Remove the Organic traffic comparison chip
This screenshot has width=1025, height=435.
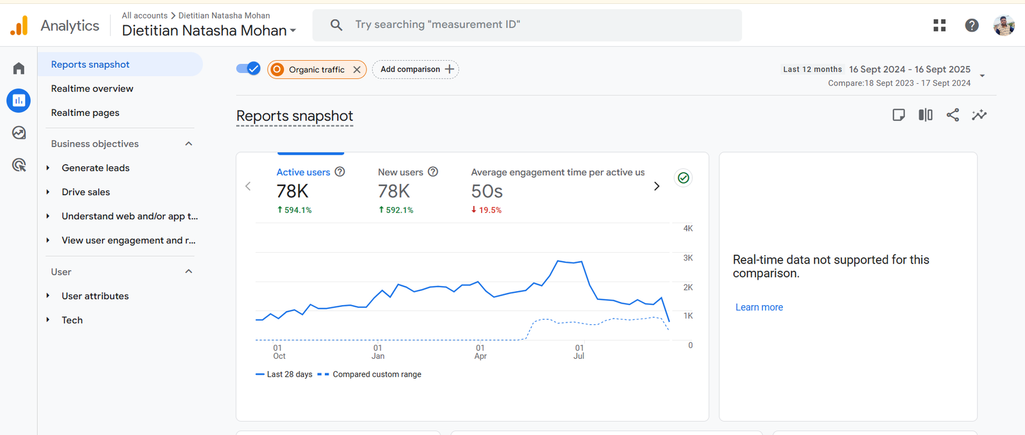357,70
